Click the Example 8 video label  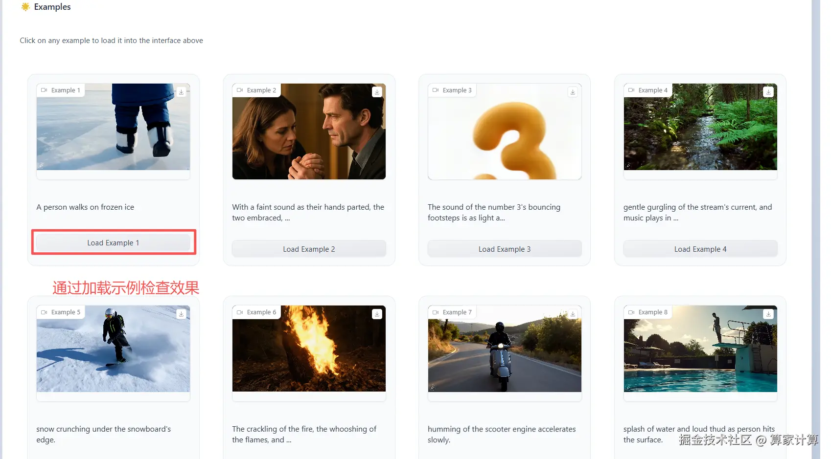pyautogui.click(x=648, y=312)
